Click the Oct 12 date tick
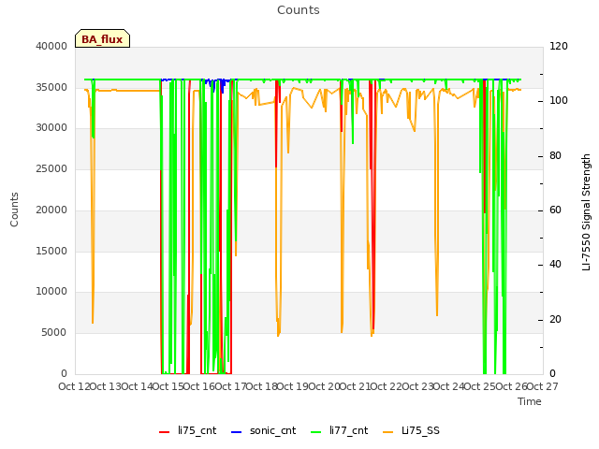This screenshot has height=449, width=599. click(x=74, y=386)
